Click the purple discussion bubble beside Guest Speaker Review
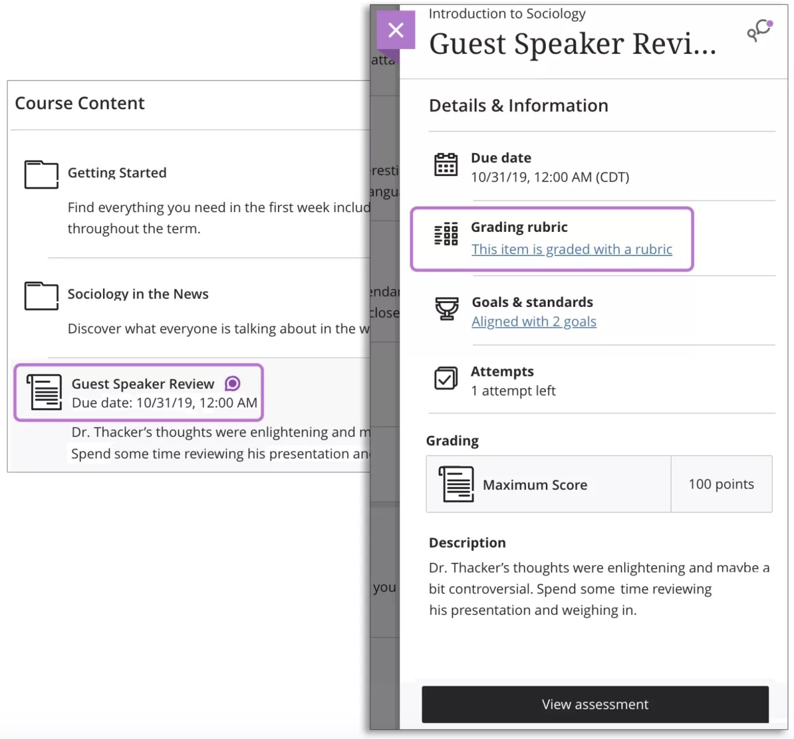The height and width of the screenshot is (739, 794). (233, 384)
